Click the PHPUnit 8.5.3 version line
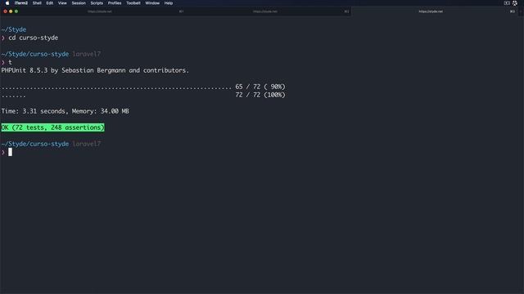The height and width of the screenshot is (294, 524). coord(95,70)
